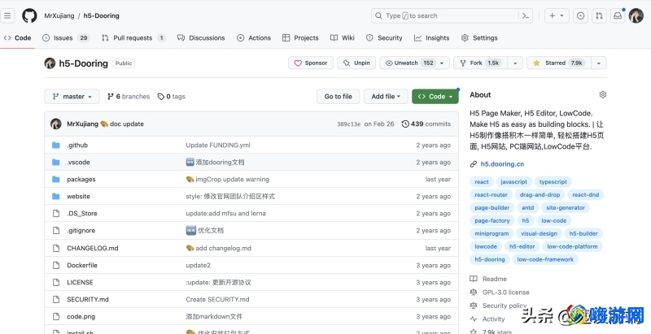651x334 pixels.
Task: Focus the Type / to search field
Action: click(x=445, y=15)
